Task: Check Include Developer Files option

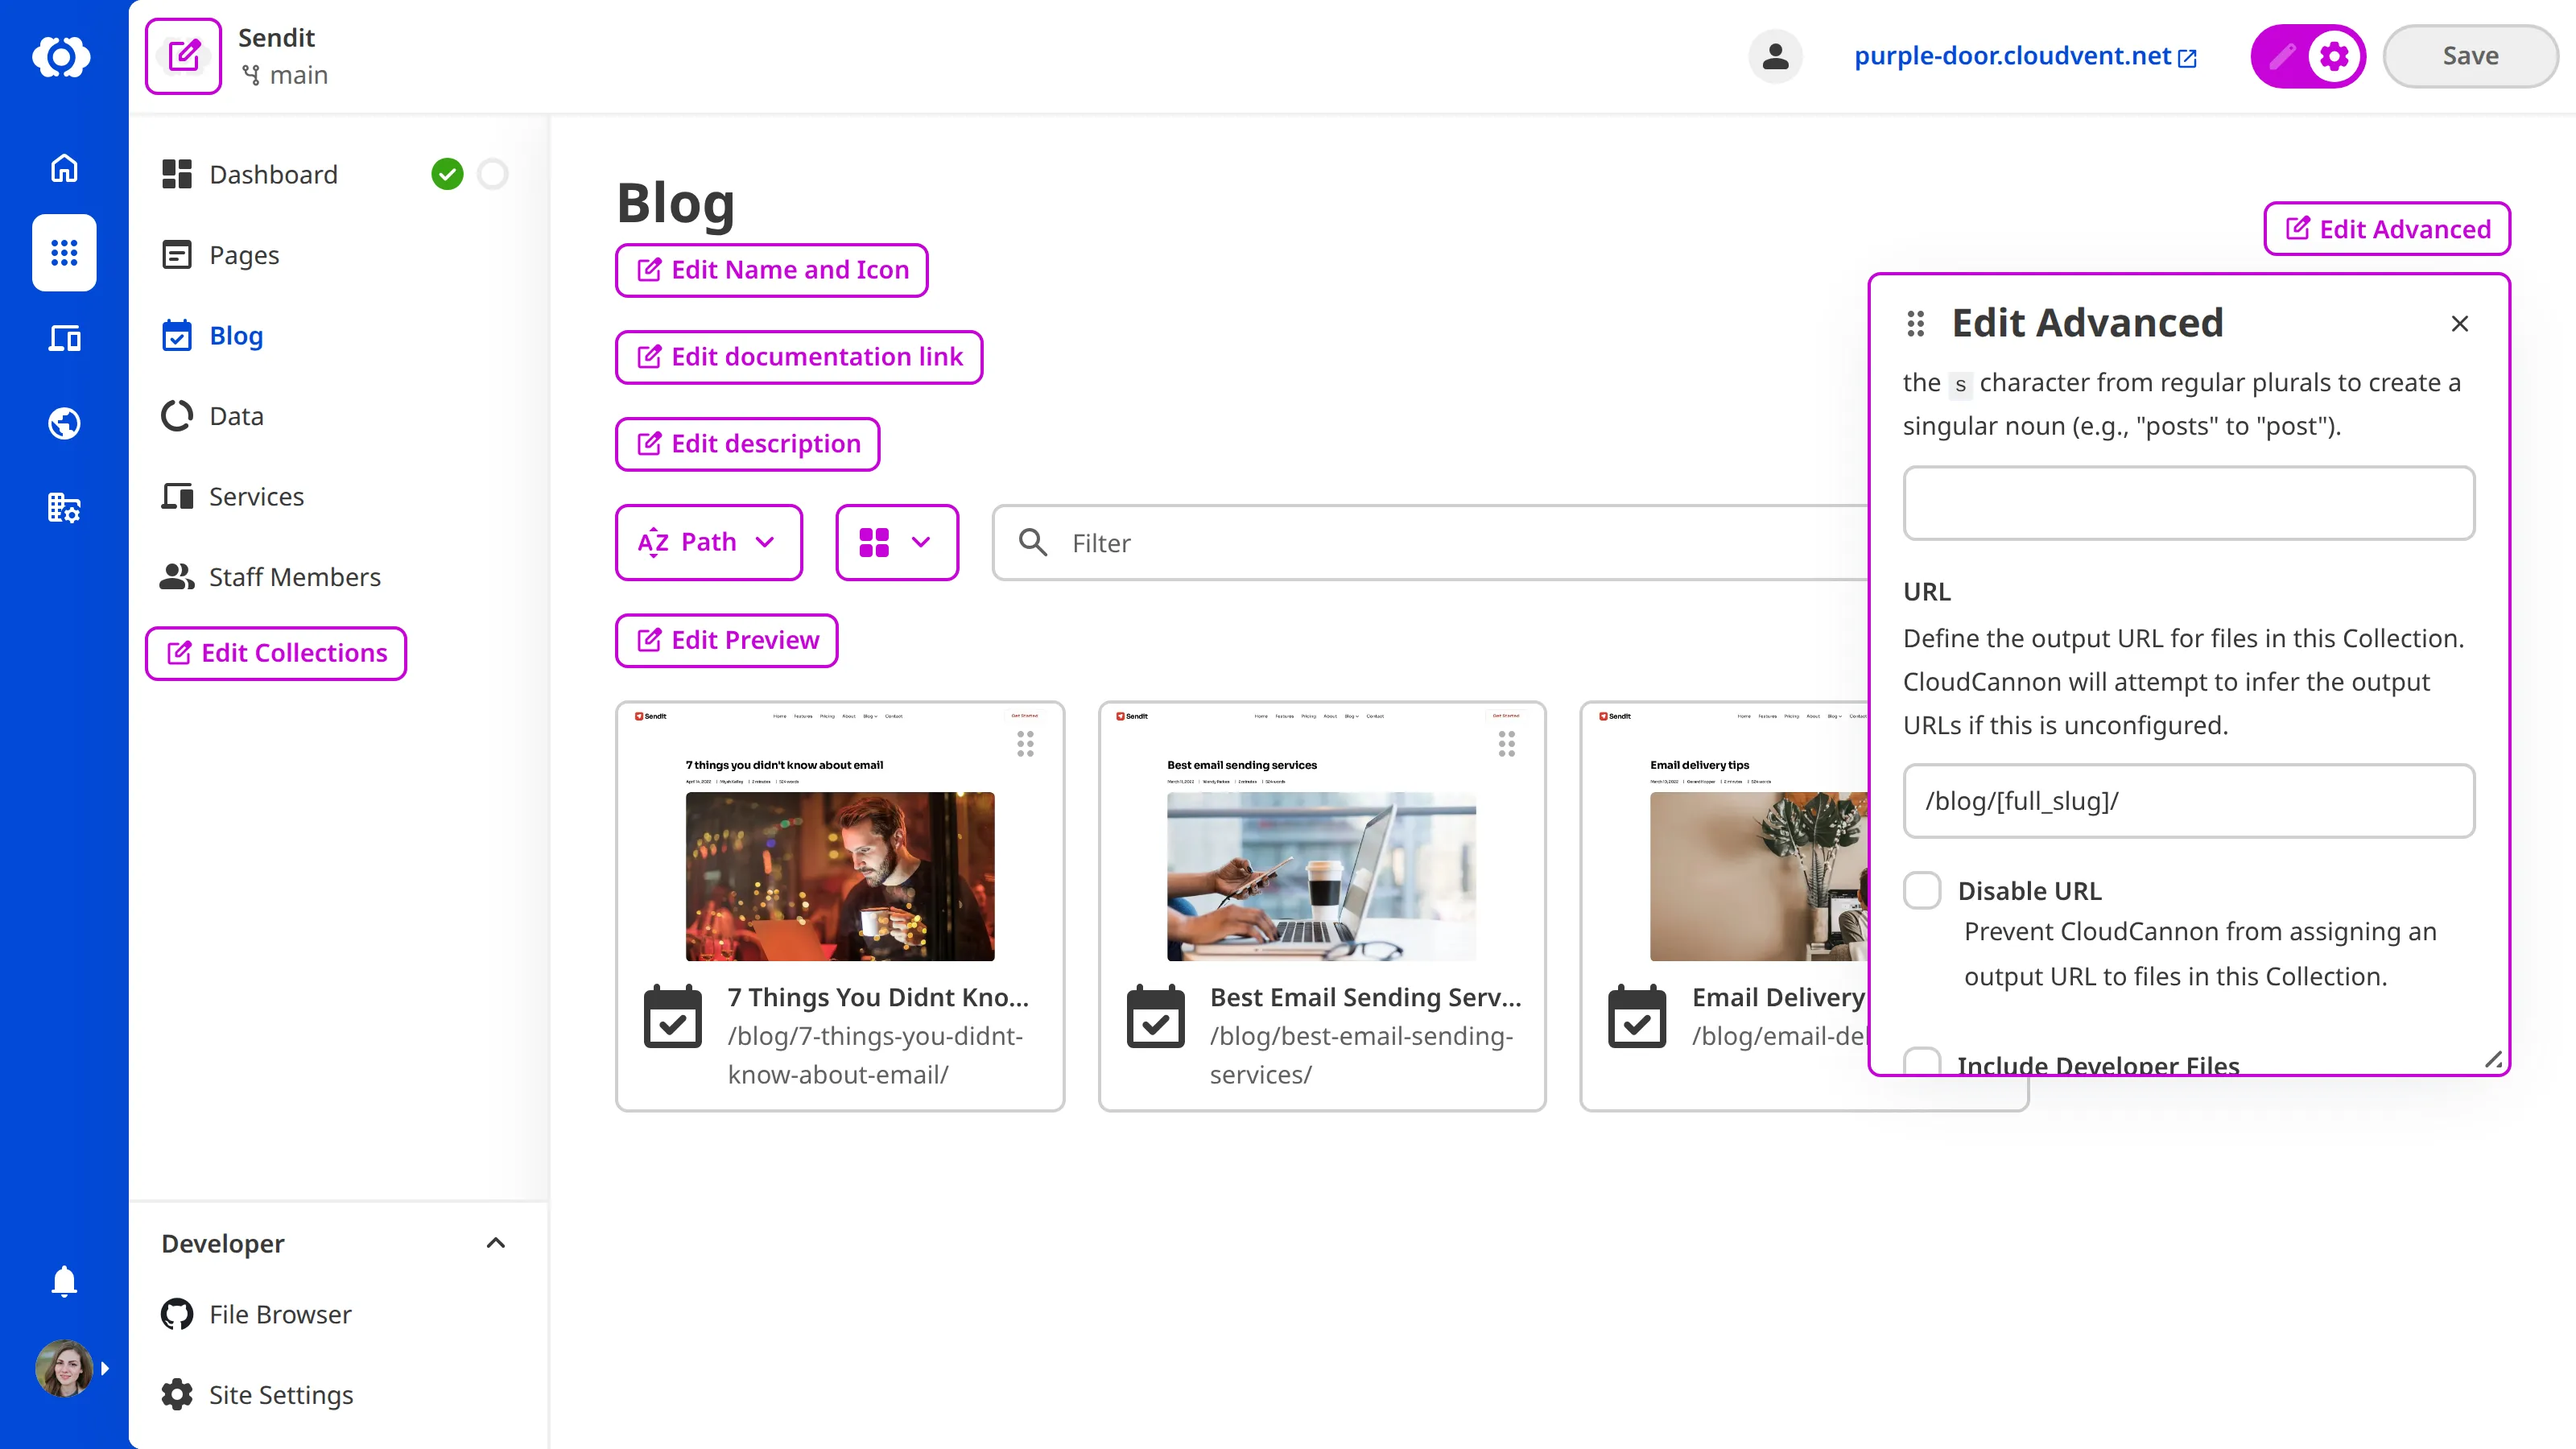Action: click(x=1921, y=1062)
